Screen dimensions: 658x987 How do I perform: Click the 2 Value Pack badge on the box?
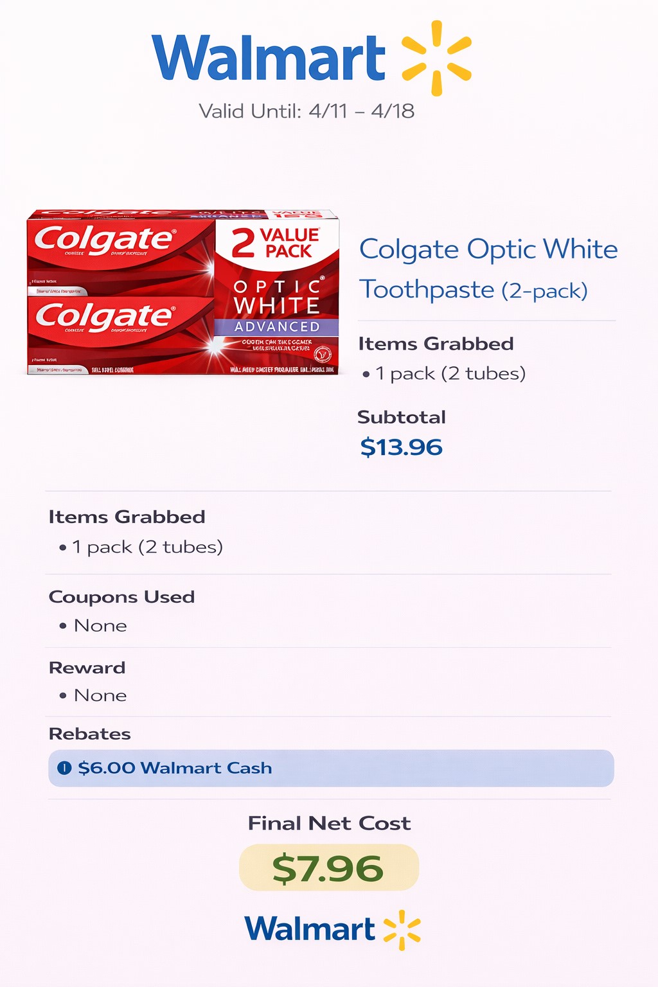click(276, 242)
